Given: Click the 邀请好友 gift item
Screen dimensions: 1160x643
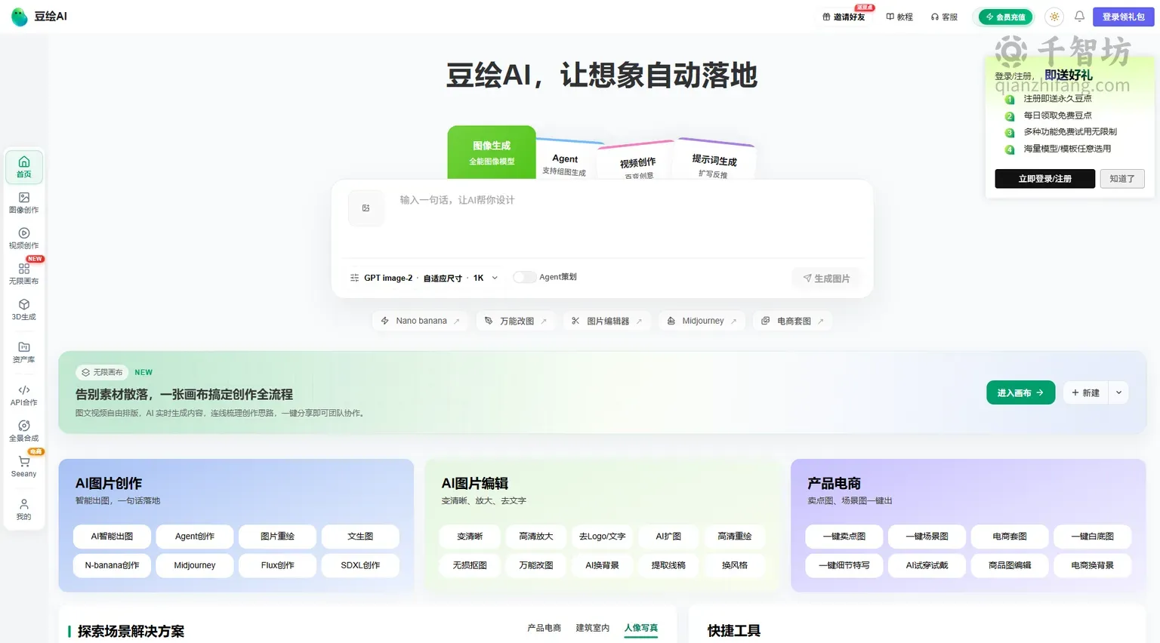Looking at the screenshot, I should [x=844, y=17].
